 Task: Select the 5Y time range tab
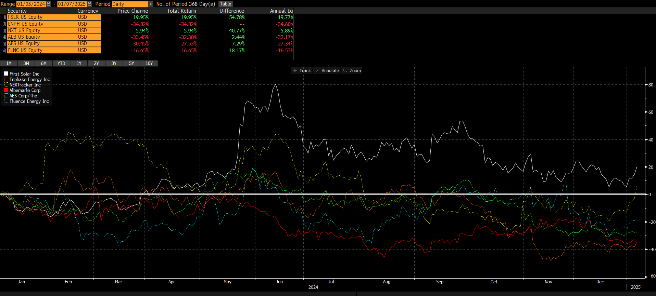click(131, 64)
